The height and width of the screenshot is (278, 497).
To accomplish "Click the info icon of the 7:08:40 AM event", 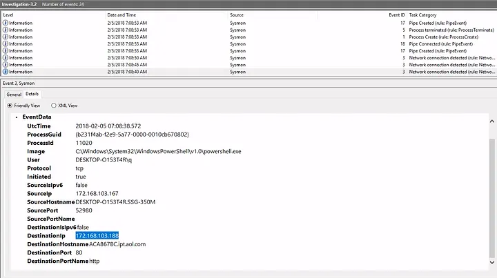I will (6, 71).
